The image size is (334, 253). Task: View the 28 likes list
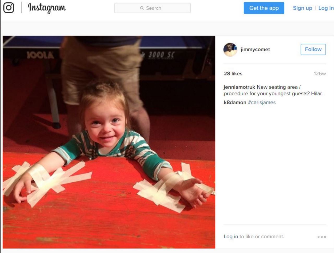tap(233, 74)
